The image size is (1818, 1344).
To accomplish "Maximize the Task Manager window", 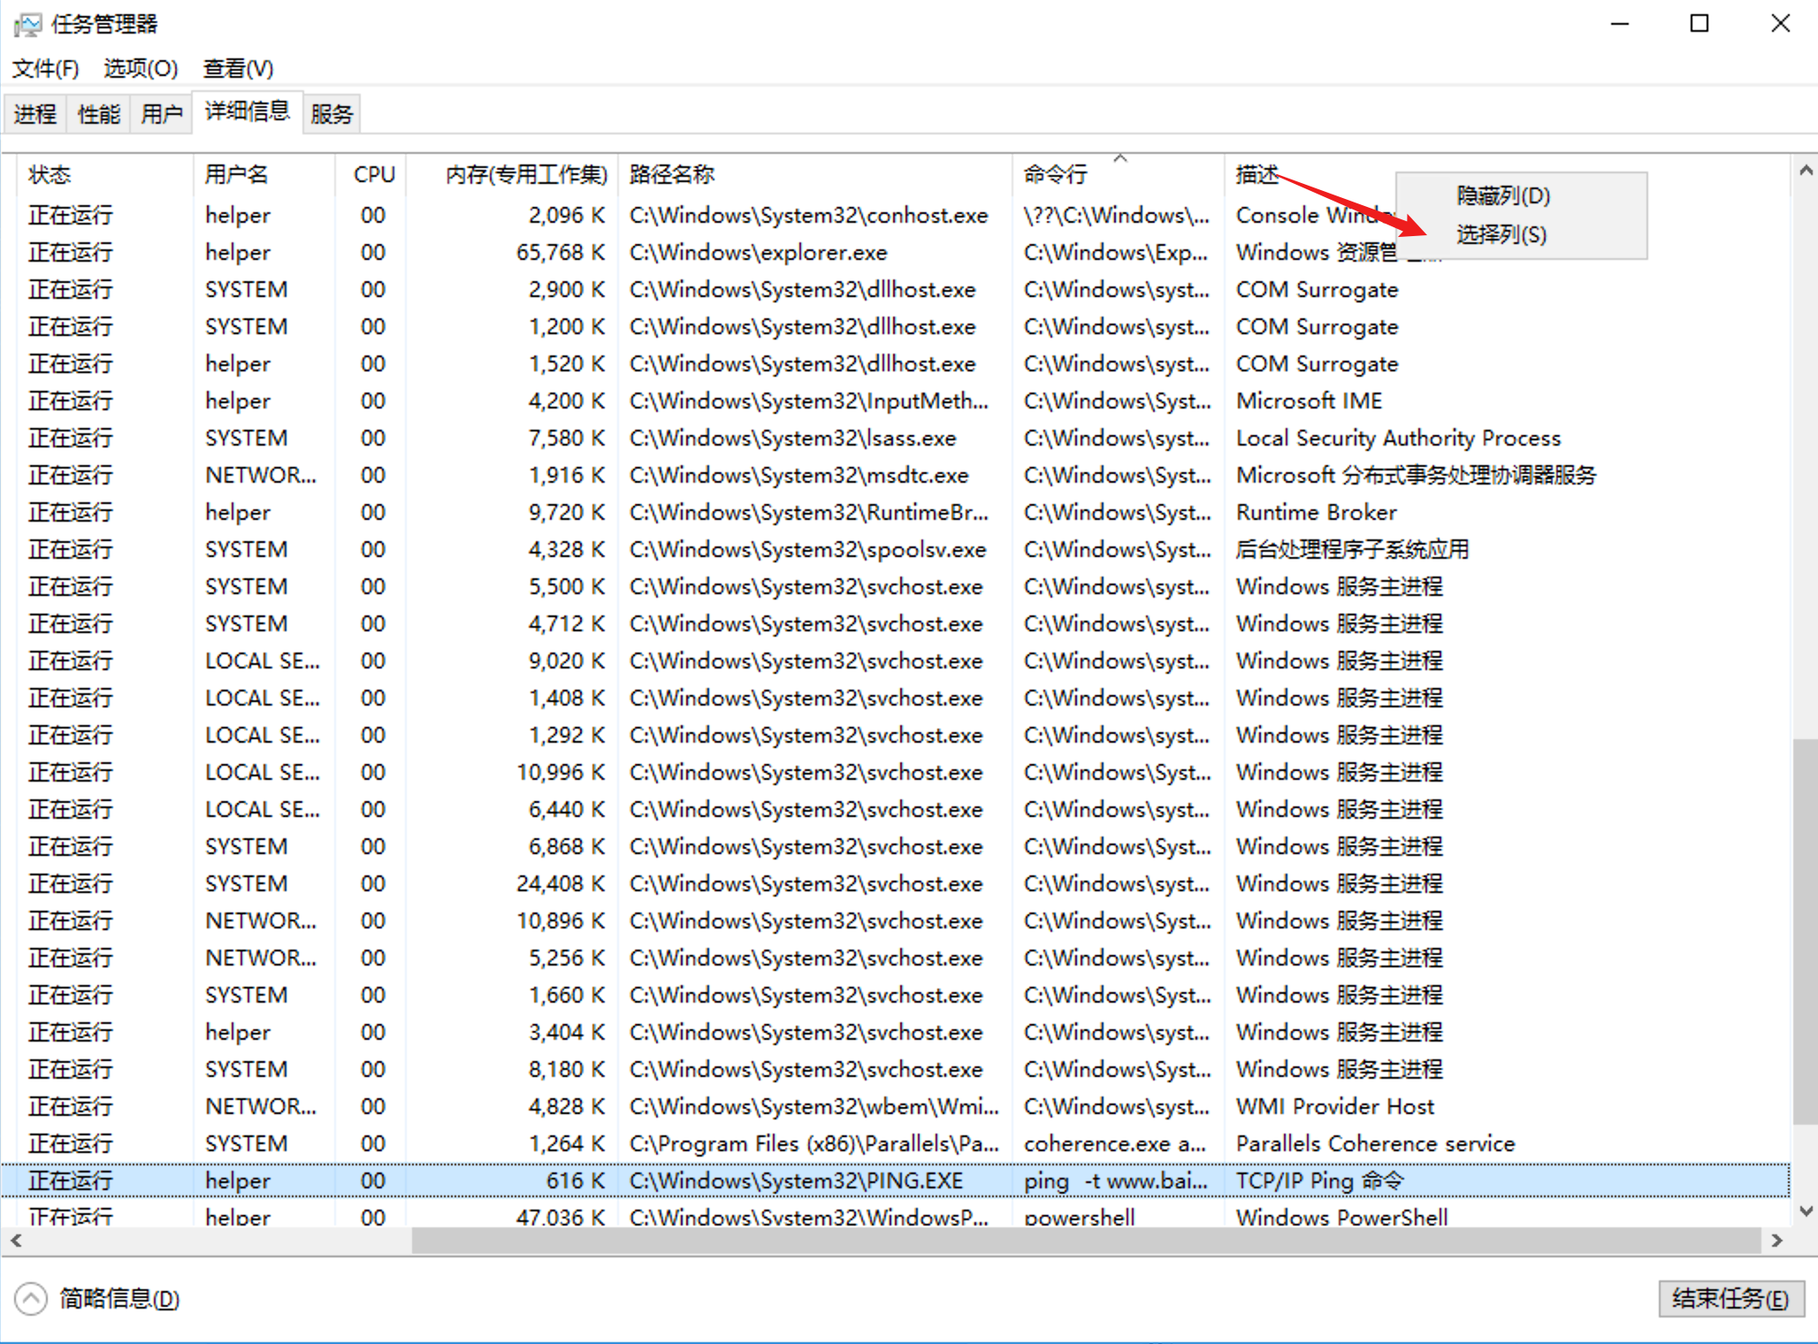I will tap(1699, 24).
